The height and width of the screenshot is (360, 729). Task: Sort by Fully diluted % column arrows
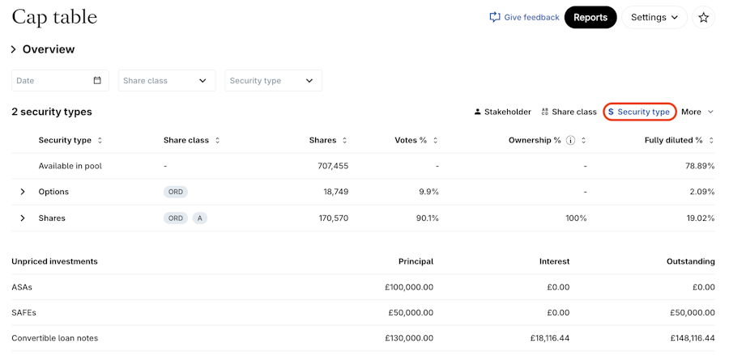(x=711, y=141)
